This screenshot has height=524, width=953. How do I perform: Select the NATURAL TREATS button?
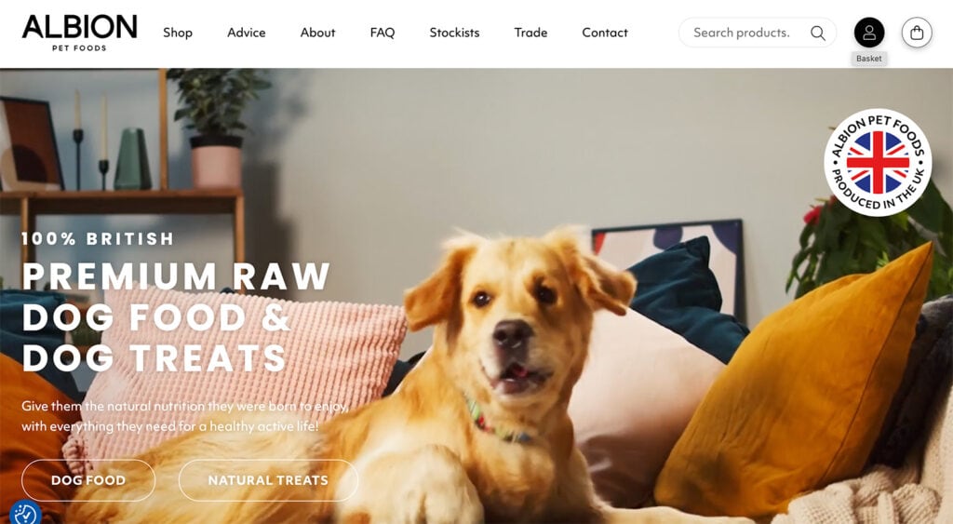pyautogui.click(x=268, y=480)
